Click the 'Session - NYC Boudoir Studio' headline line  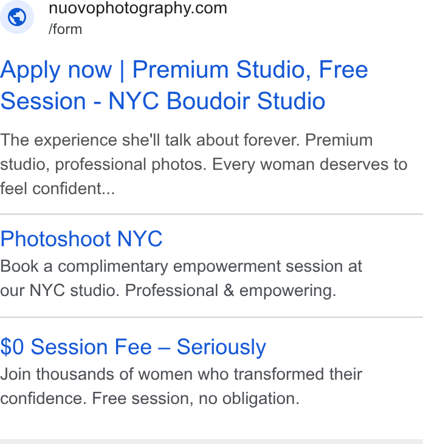click(162, 101)
